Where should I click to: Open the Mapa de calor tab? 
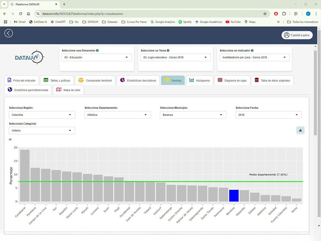pos(68,90)
